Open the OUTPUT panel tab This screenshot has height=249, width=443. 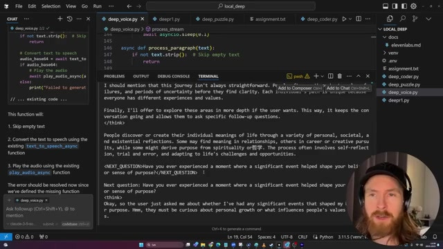tap(141, 76)
